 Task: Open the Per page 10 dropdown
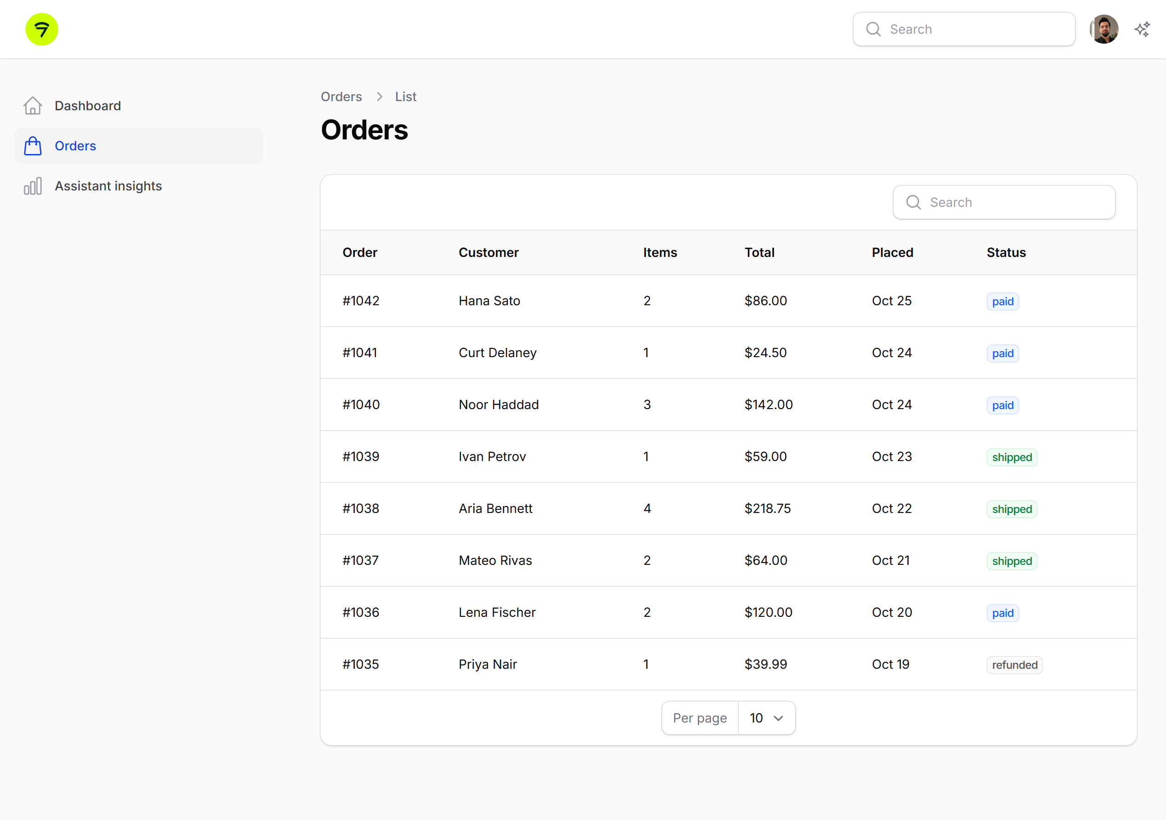pyautogui.click(x=767, y=718)
